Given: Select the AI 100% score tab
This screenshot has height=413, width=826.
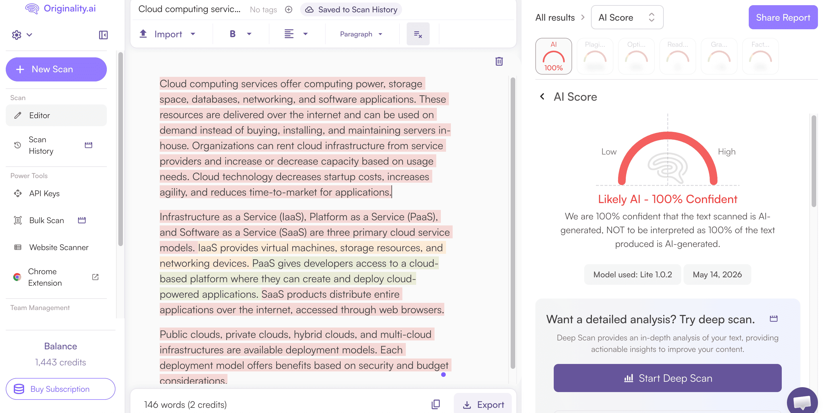Looking at the screenshot, I should tap(553, 56).
